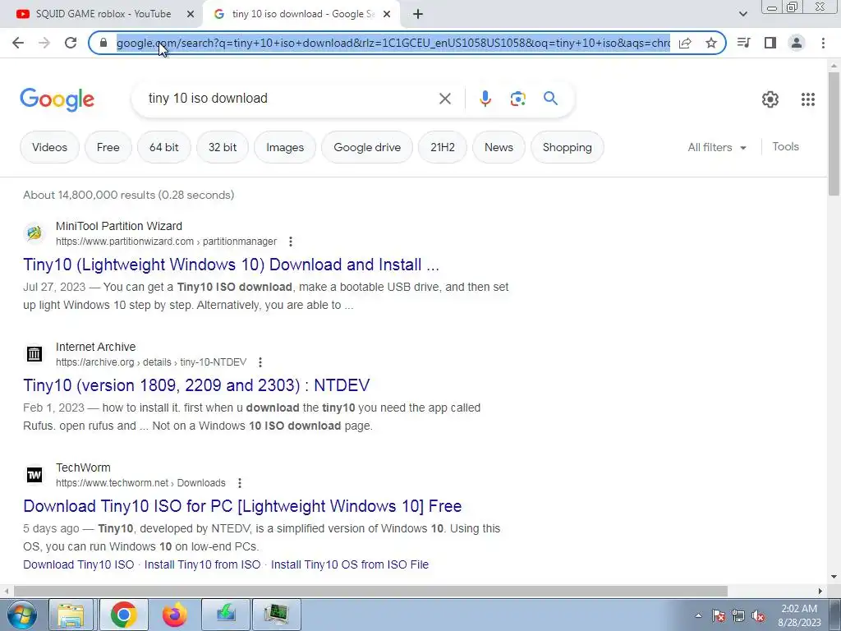This screenshot has height=631, width=841.
Task: Click the partitionwizard.com URL breadcrumb
Action: 166,242
